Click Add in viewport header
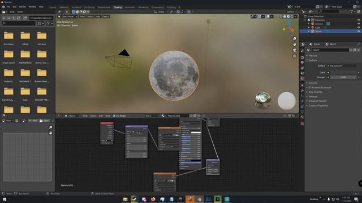 (x=98, y=16)
